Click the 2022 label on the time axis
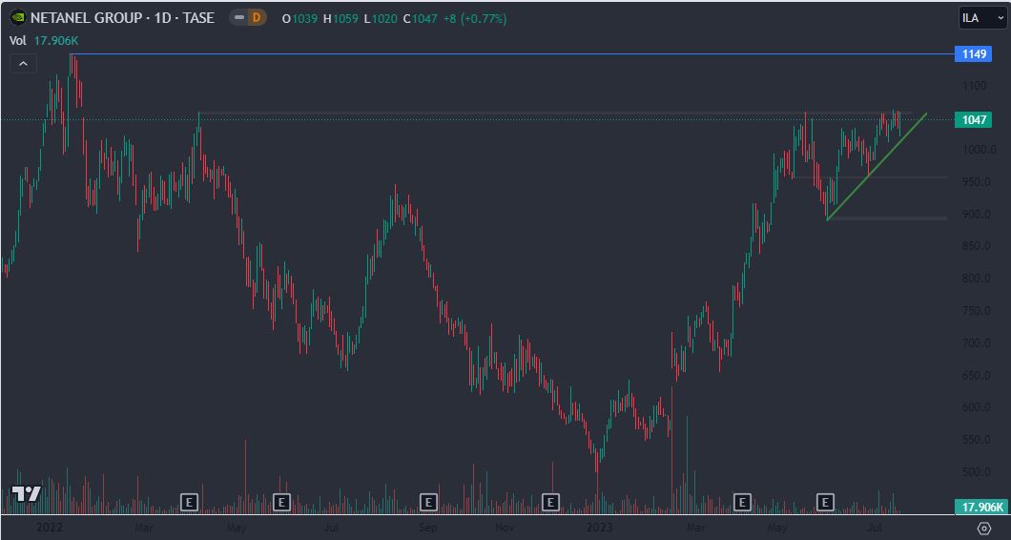1011x540 pixels. click(x=50, y=528)
